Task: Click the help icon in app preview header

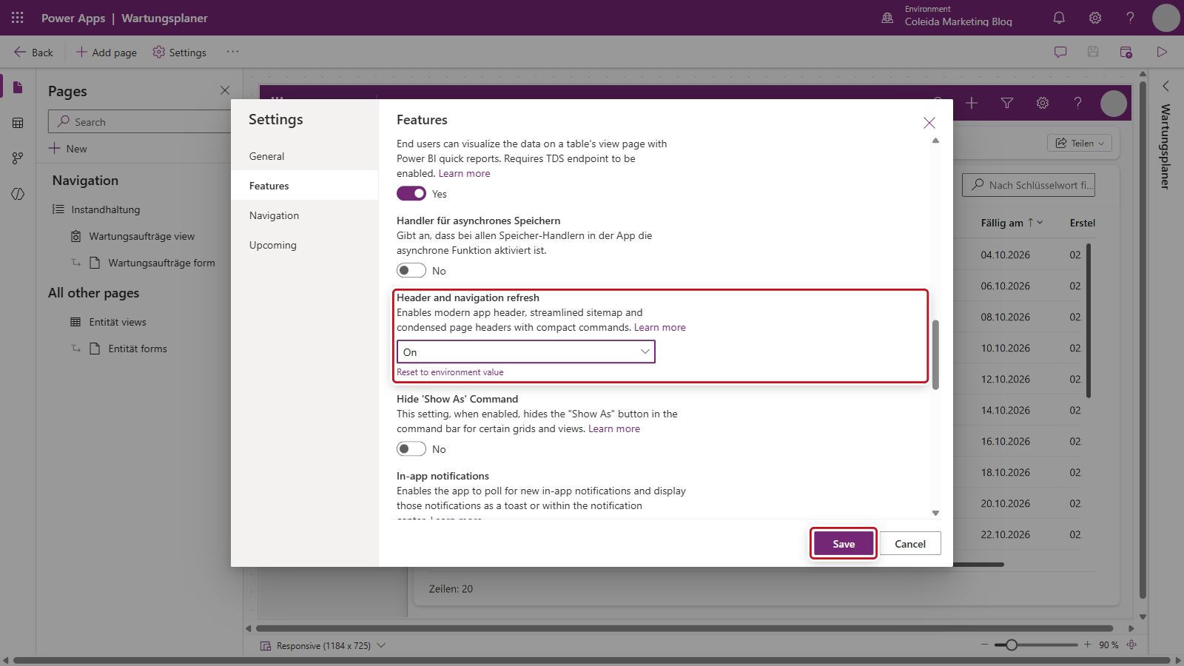Action: point(1077,103)
